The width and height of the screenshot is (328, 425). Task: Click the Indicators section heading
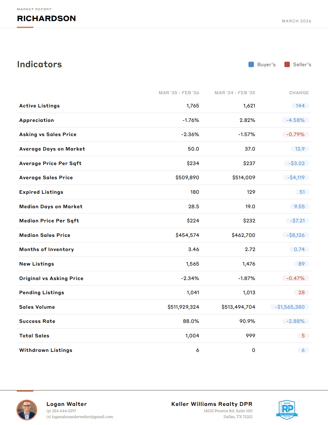coord(39,64)
